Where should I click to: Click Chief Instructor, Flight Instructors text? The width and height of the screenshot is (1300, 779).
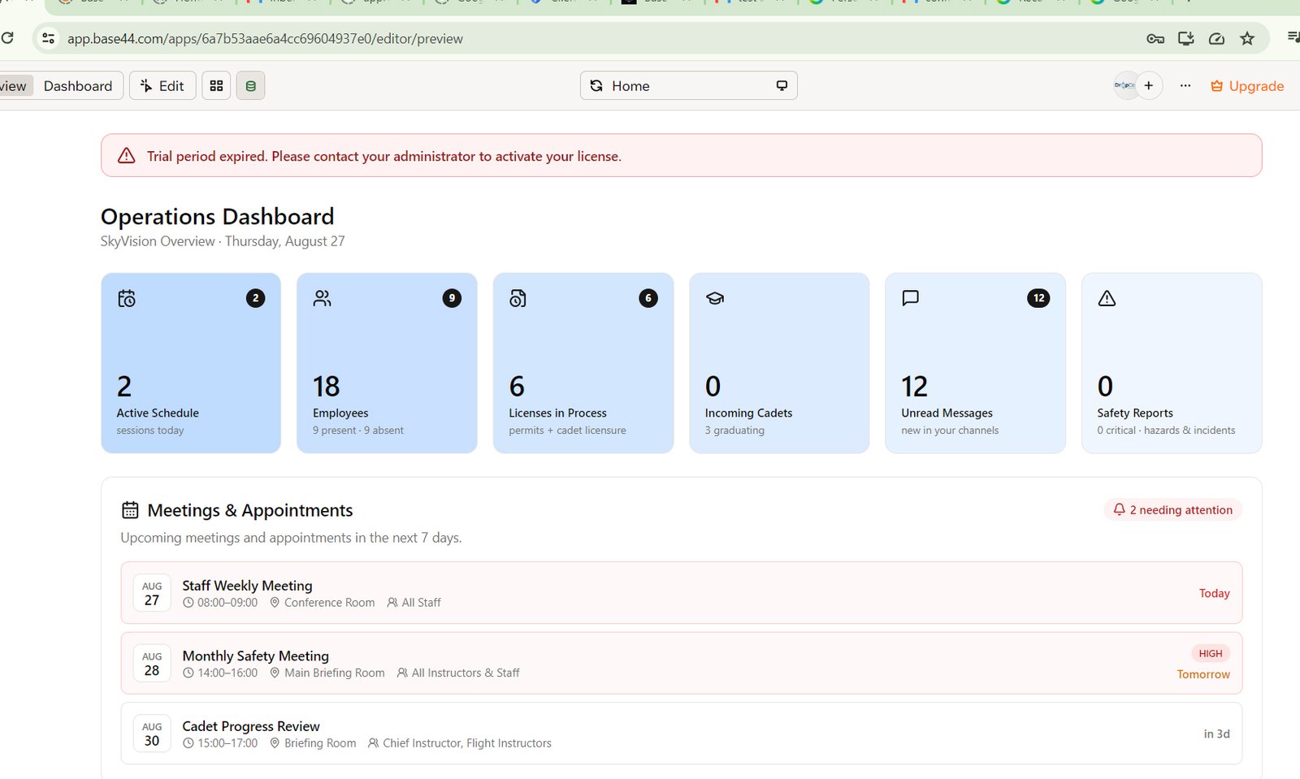click(467, 743)
